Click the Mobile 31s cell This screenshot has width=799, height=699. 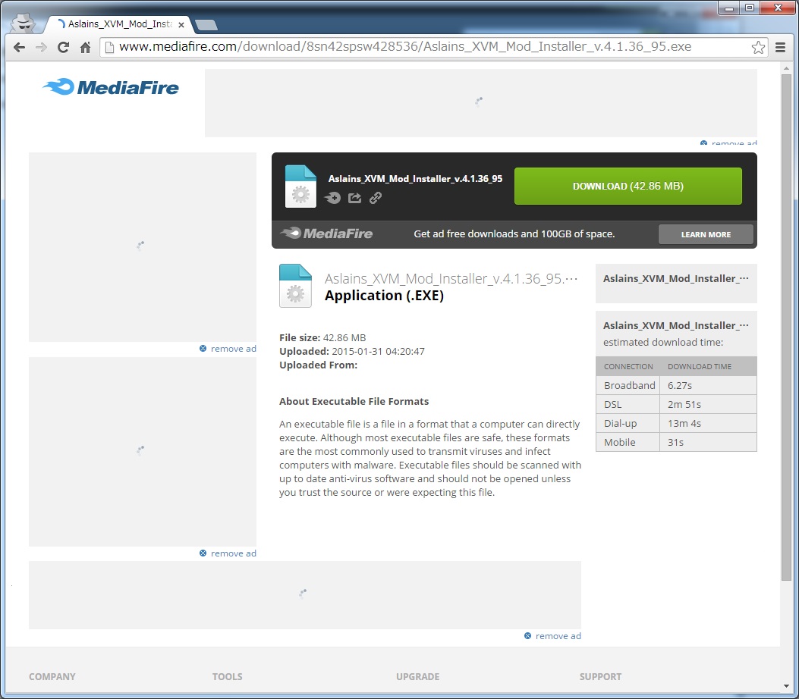coord(708,442)
